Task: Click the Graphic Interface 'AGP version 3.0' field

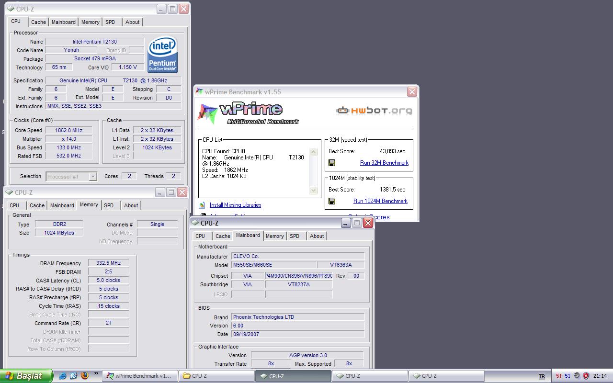Action: [307, 355]
